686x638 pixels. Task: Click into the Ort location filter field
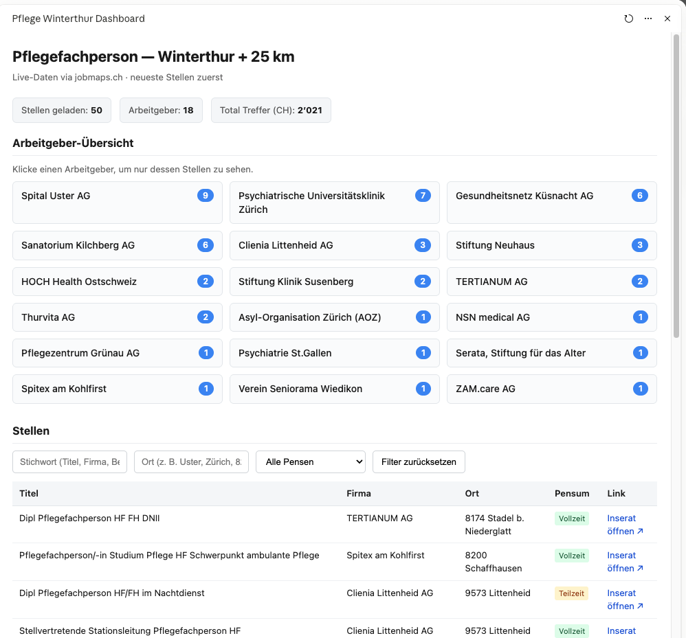191,462
